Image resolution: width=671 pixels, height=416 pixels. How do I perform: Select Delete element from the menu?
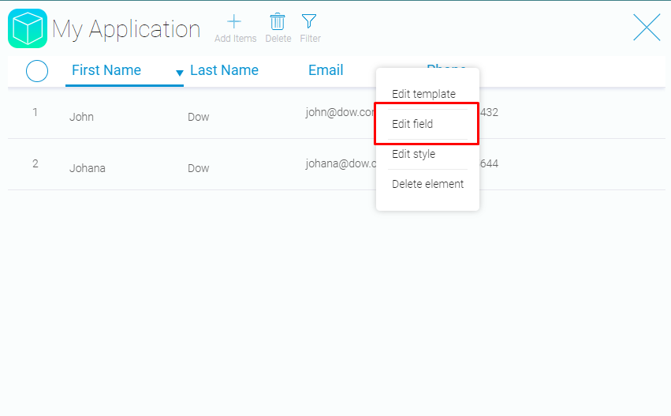click(x=427, y=184)
